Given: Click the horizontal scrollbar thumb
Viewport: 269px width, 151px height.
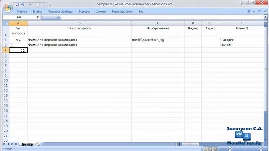Looking at the screenshot, I should click(x=190, y=144).
